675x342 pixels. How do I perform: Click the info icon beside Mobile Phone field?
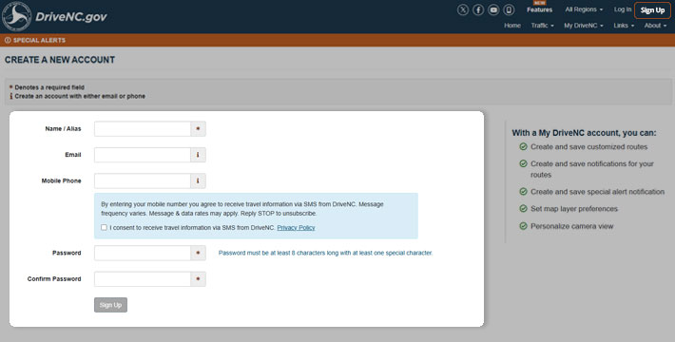198,180
